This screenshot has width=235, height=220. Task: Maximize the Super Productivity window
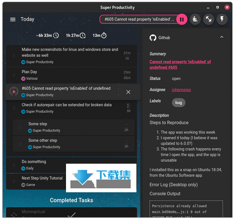(217, 7)
